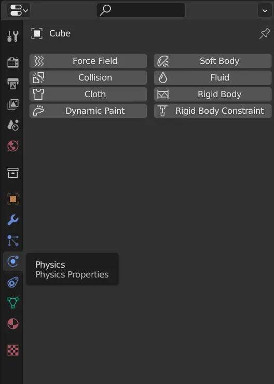This screenshot has width=274, height=384.
Task: Enable Fluid physics
Action: (x=213, y=77)
